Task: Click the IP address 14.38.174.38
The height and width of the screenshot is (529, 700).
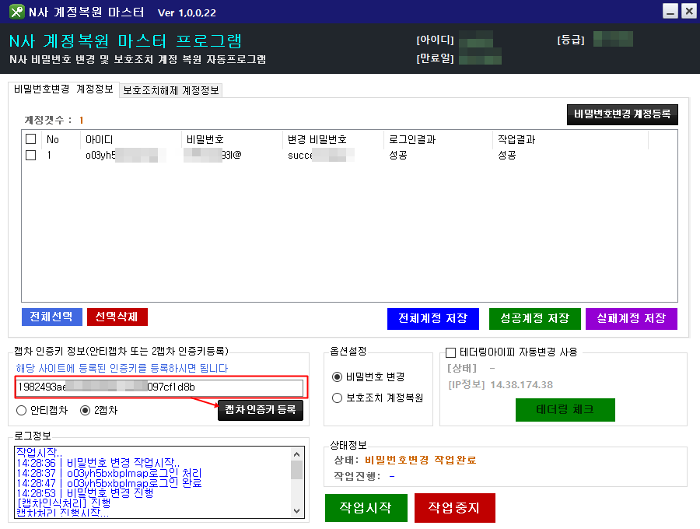Action: 521,385
